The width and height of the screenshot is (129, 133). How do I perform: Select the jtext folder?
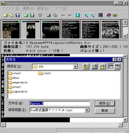pyautogui.click(x=45, y=73)
